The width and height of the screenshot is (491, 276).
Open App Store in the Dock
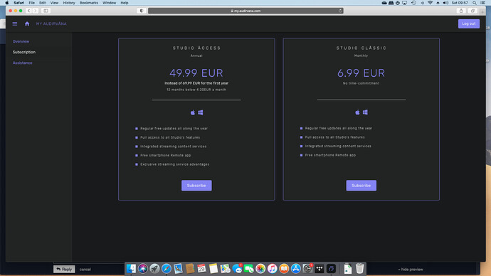coord(295,268)
